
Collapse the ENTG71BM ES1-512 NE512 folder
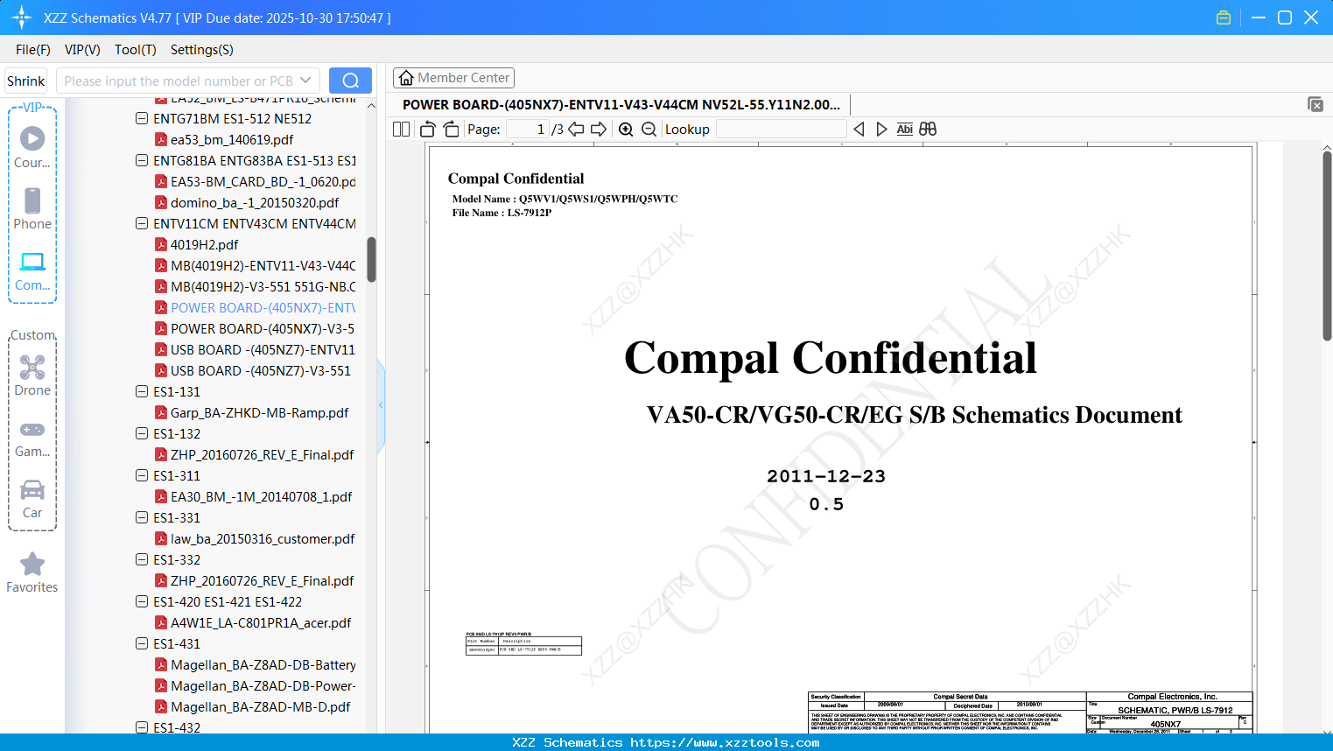click(142, 118)
